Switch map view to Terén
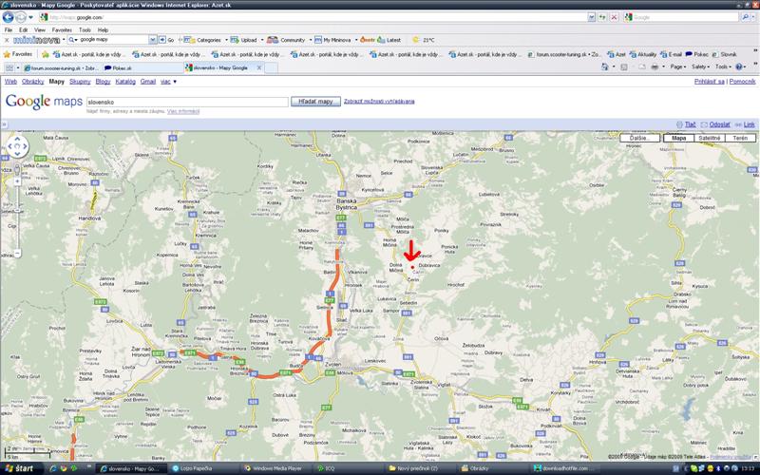Screen dimensions: 760x475 click(x=739, y=139)
